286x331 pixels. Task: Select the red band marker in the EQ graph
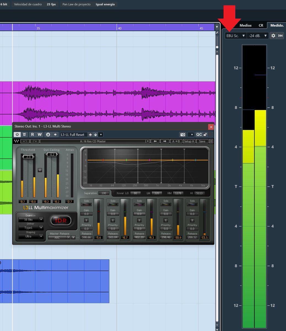(x=103, y=160)
